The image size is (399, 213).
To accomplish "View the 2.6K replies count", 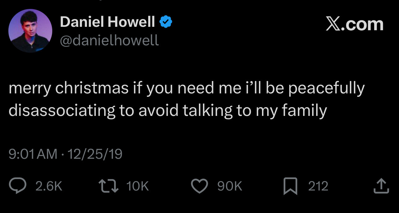I will pyautogui.click(x=49, y=186).
